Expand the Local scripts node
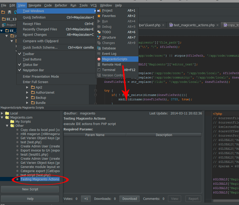Image resolution: width=239 pixels, height=205 pixels. [x=2, y=113]
